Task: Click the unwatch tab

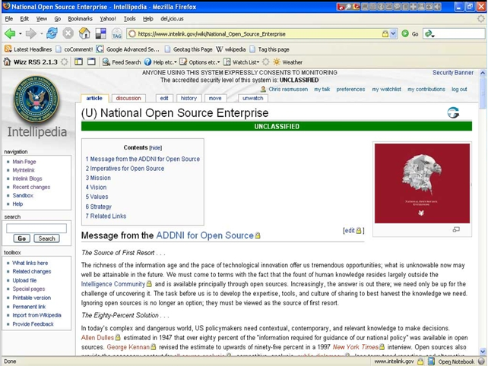Action: pyautogui.click(x=252, y=98)
